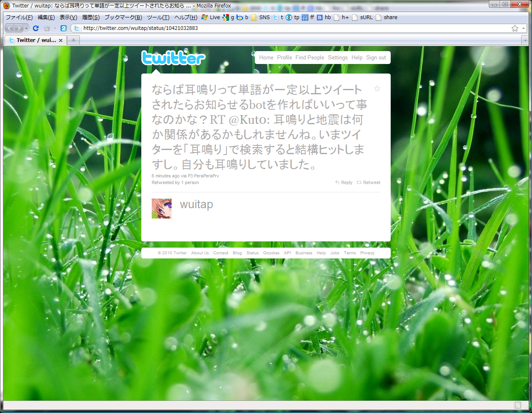532x413 pixels.
Task: Open the Blog footer link
Action: (237, 253)
